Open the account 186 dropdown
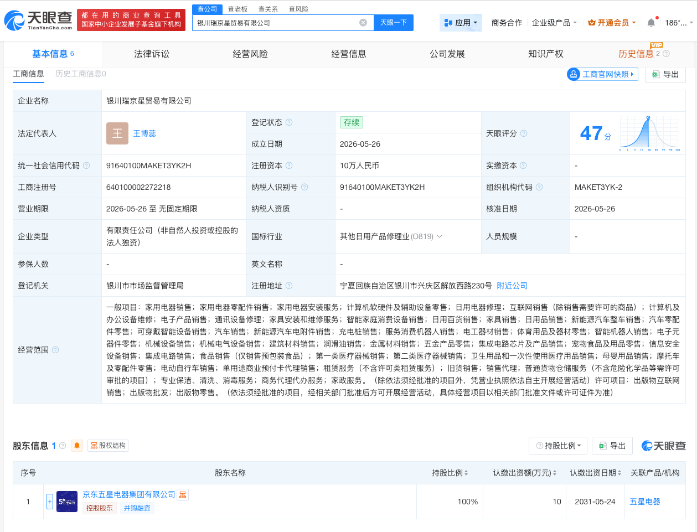 point(679,23)
